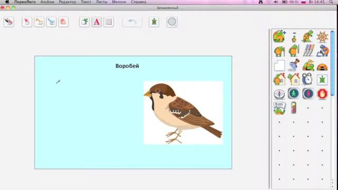The height and width of the screenshot is (190, 338).
Task: Click the undo curved arrow button
Action: 132,22
